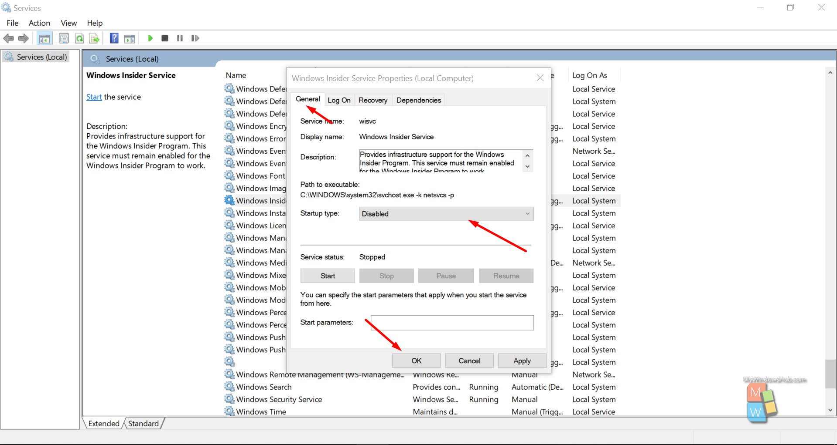Click gear icon beside Windows Encry row
This screenshot has height=445, width=837.
229,126
